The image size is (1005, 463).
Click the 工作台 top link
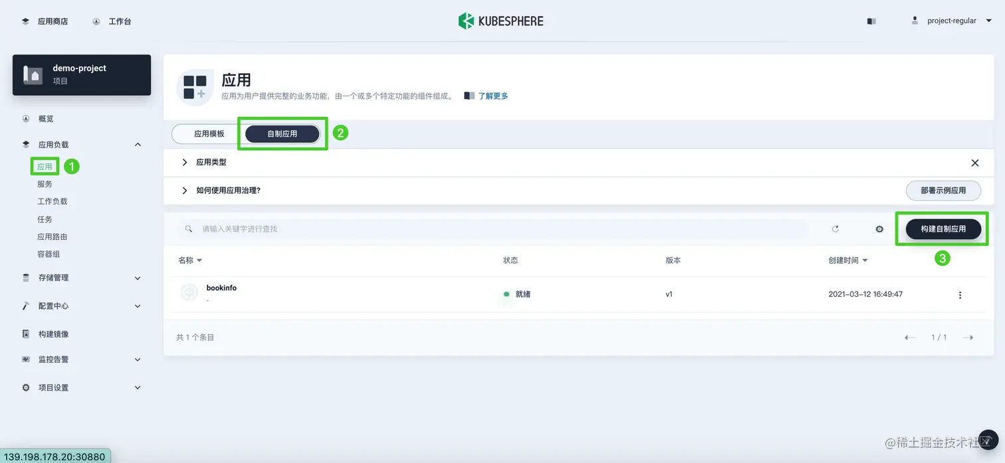point(120,21)
